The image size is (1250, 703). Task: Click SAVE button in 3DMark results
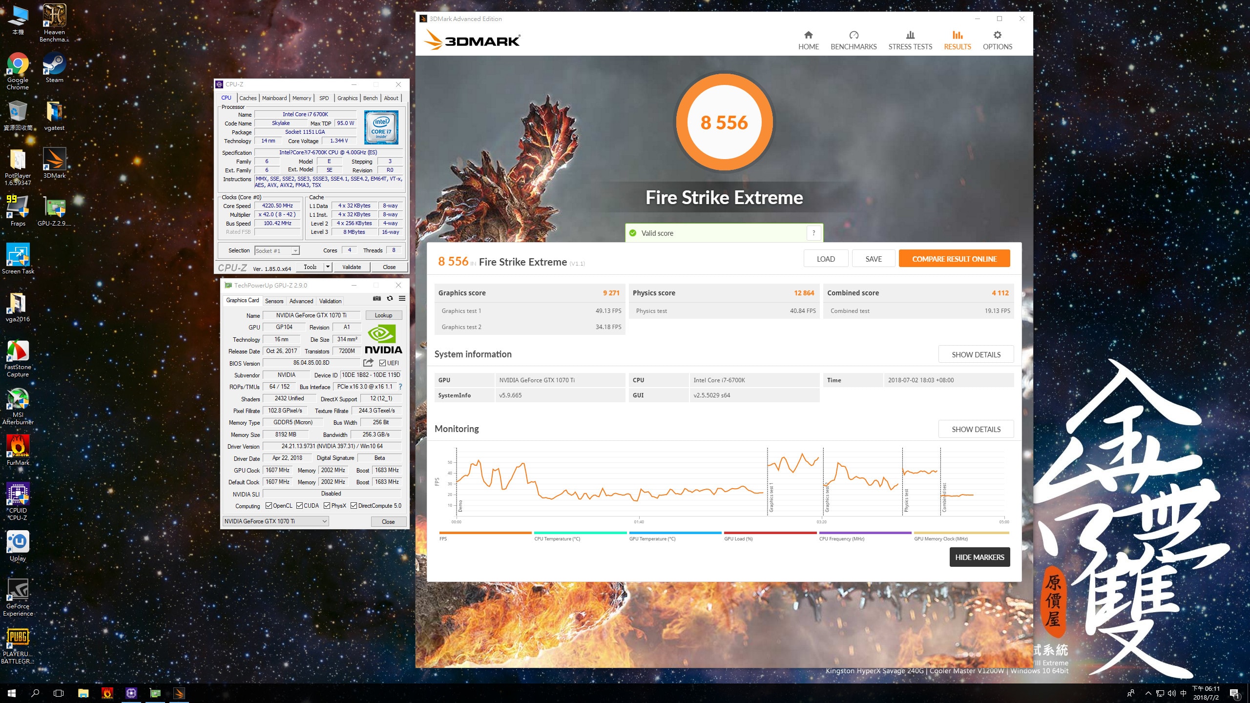tap(874, 259)
